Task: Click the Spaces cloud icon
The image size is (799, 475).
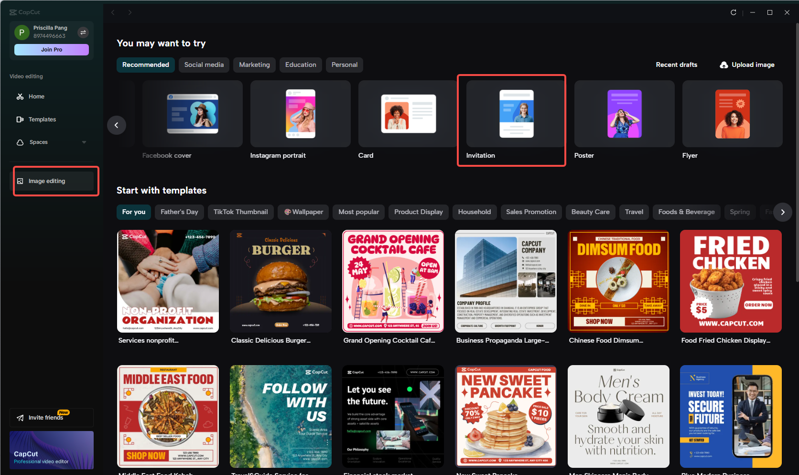Action: (20, 142)
